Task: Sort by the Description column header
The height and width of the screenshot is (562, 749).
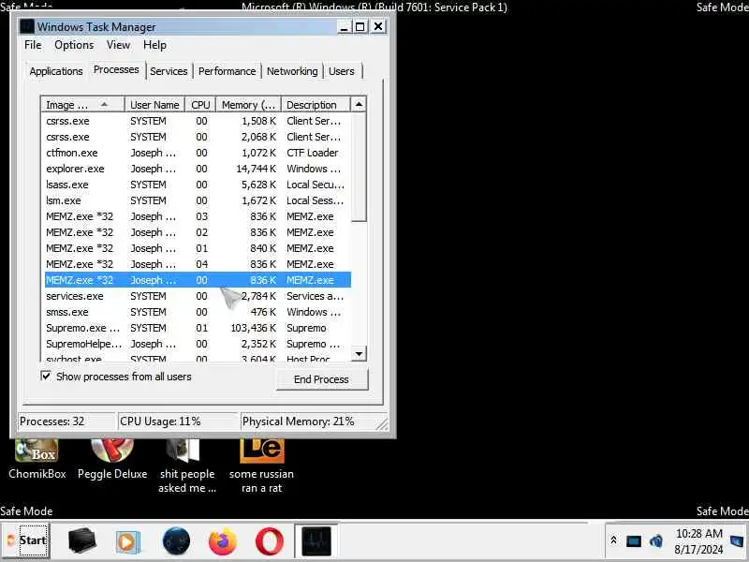Action: point(316,105)
